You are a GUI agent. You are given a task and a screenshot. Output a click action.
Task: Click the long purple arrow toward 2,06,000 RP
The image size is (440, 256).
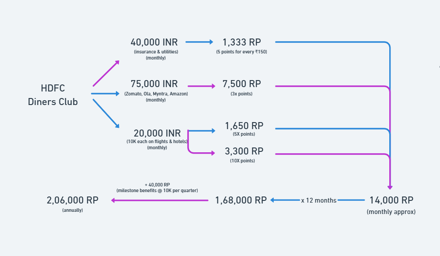pyautogui.click(x=160, y=200)
